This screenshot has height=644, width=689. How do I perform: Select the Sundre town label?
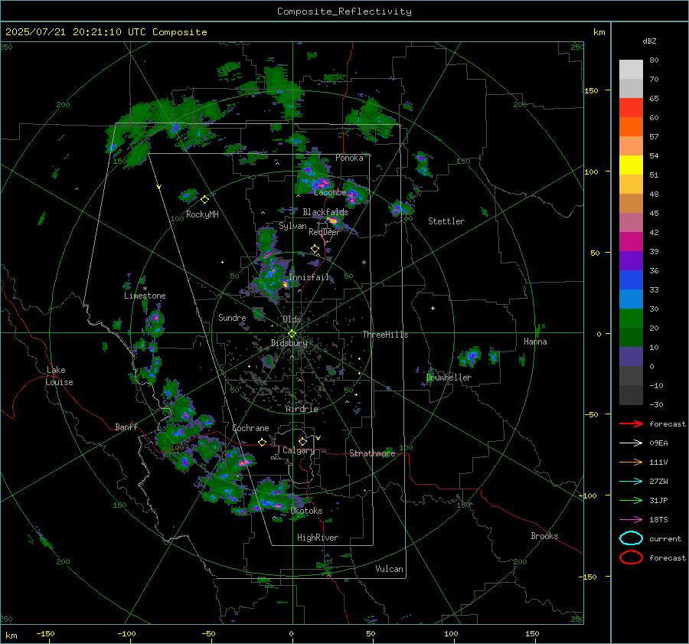[232, 317]
